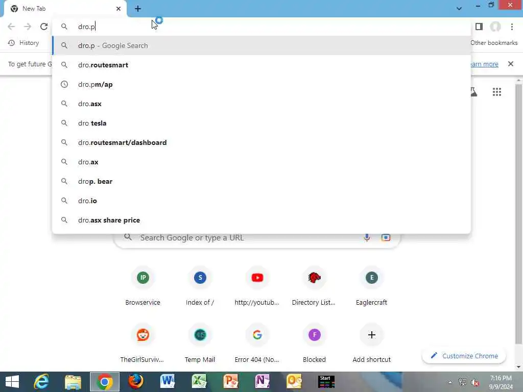Select the dro.p - Google Search suggestion
This screenshot has width=523, height=392.
[261, 45]
